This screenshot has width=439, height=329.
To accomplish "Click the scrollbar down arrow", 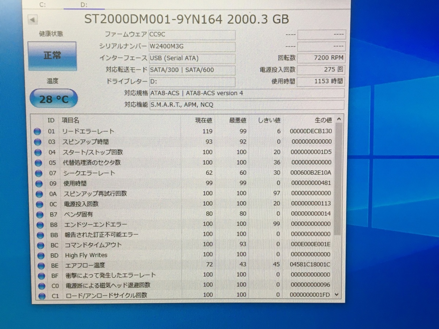I will tap(338, 295).
